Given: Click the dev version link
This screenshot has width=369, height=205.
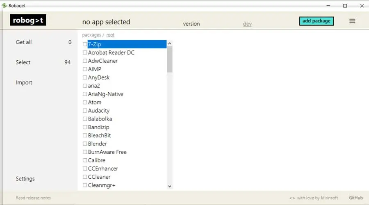Looking at the screenshot, I should click(x=247, y=24).
